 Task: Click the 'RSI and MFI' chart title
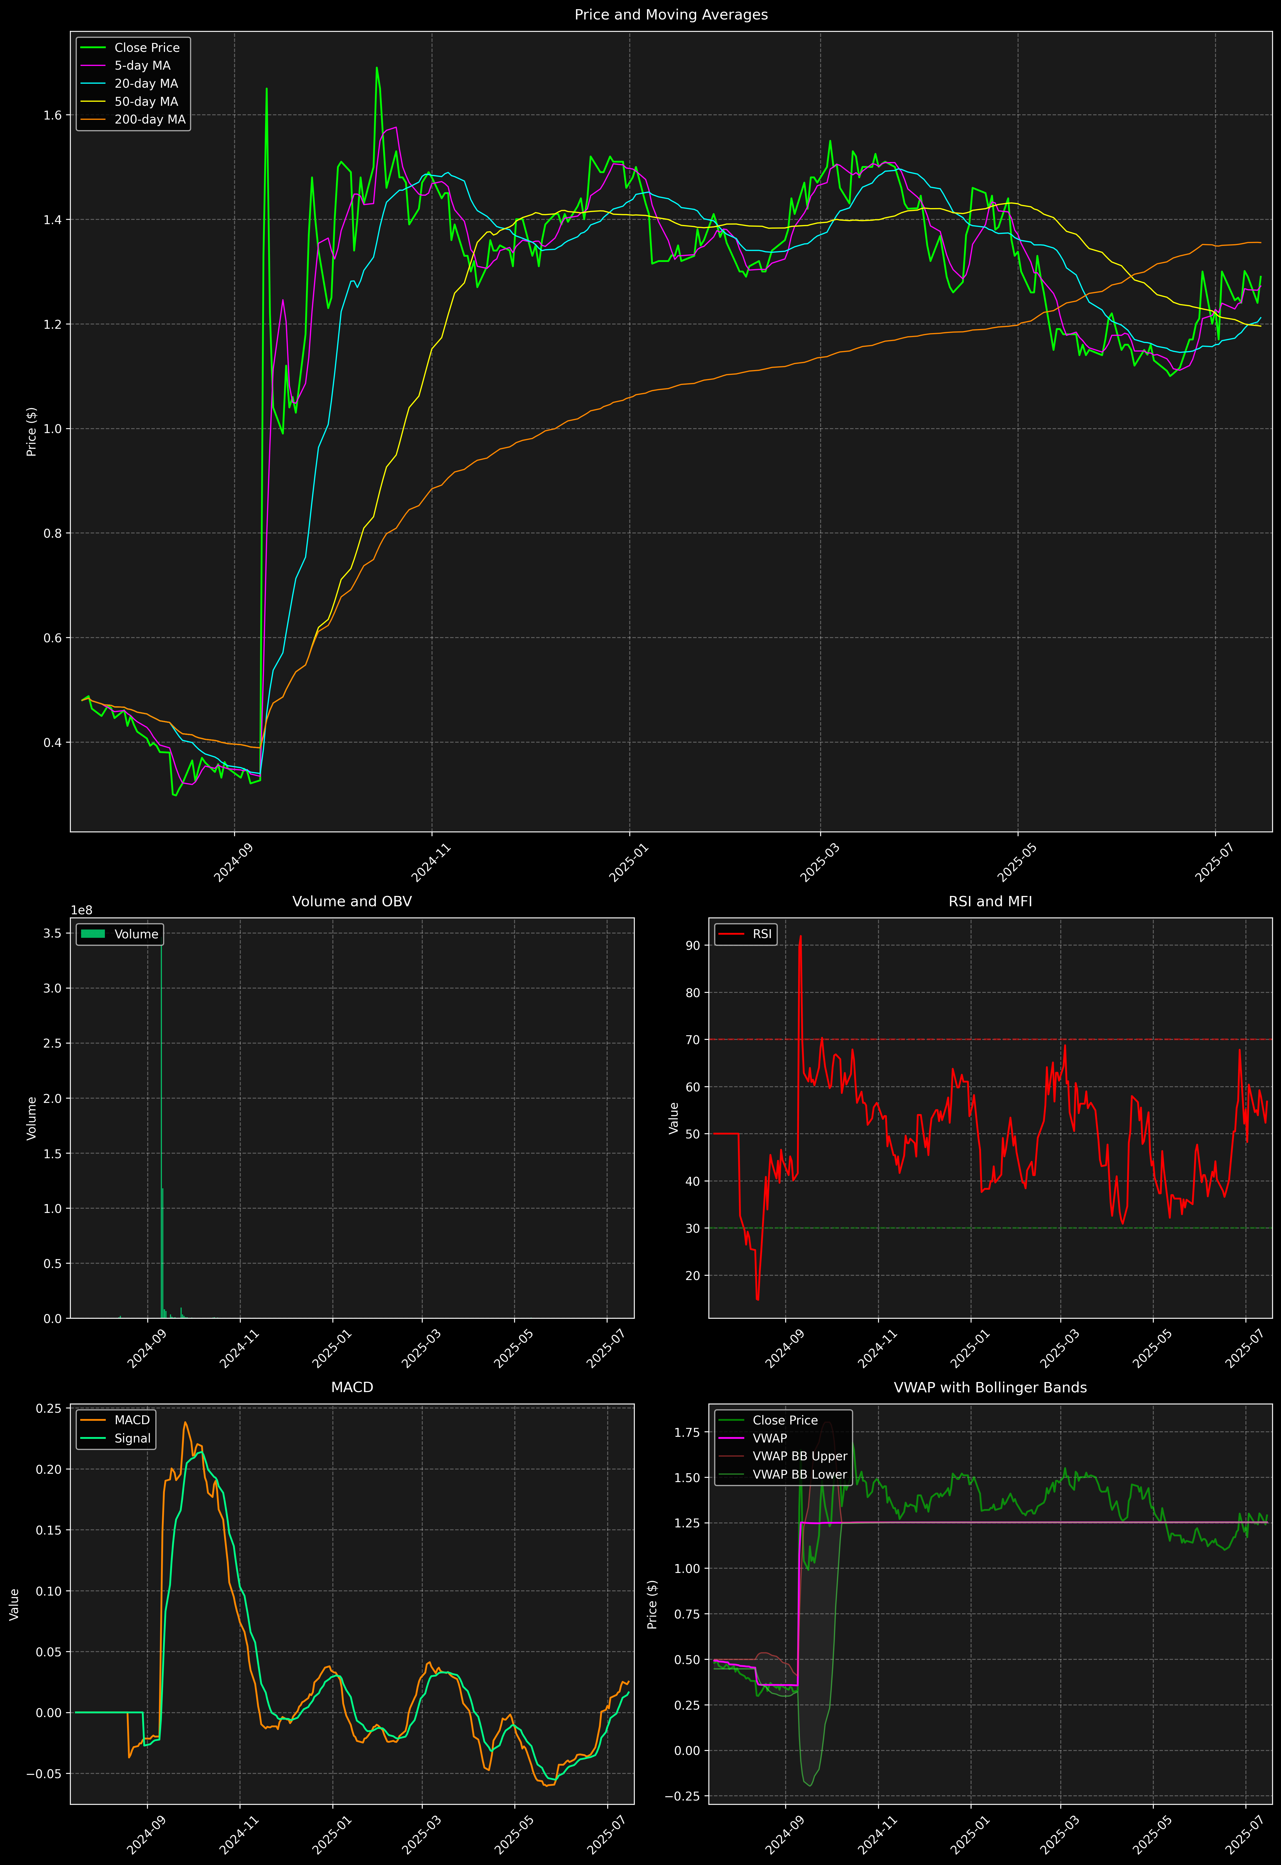990,901
